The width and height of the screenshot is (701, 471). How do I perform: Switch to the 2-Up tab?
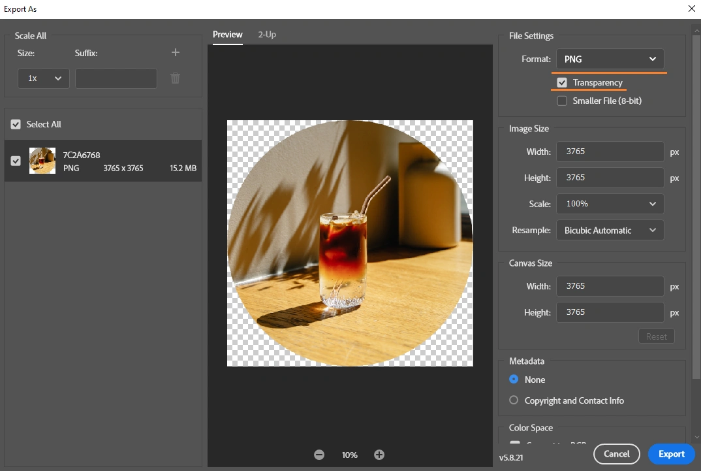[x=266, y=35]
